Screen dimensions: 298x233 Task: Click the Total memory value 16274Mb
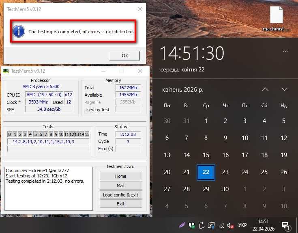pos(128,88)
